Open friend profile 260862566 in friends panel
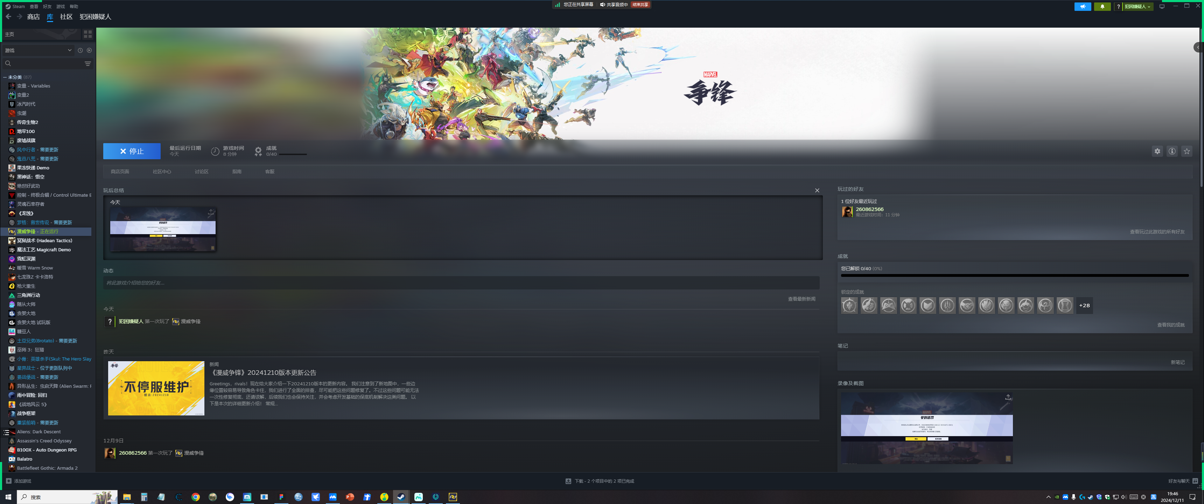The width and height of the screenshot is (1204, 504). tap(869, 209)
